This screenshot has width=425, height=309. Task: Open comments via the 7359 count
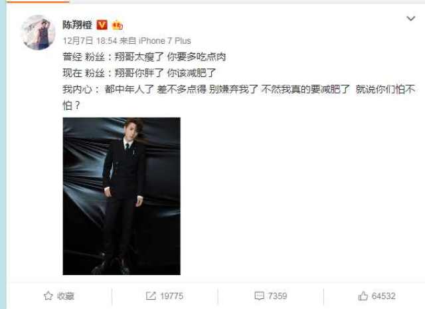(x=278, y=296)
